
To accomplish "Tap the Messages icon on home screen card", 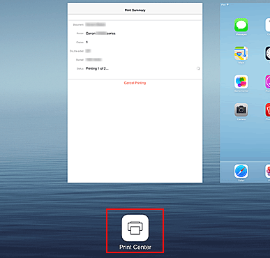I will coord(241,25).
